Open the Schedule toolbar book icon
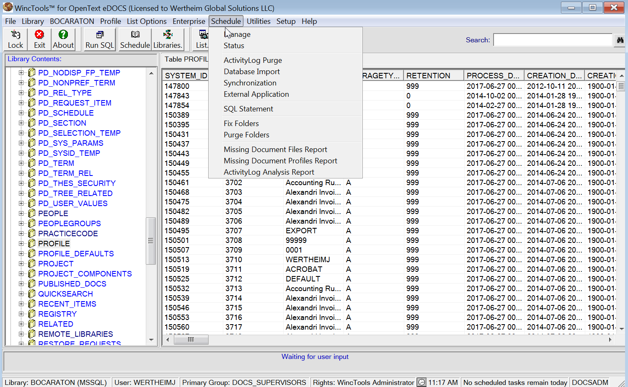The image size is (628, 387). click(x=135, y=34)
